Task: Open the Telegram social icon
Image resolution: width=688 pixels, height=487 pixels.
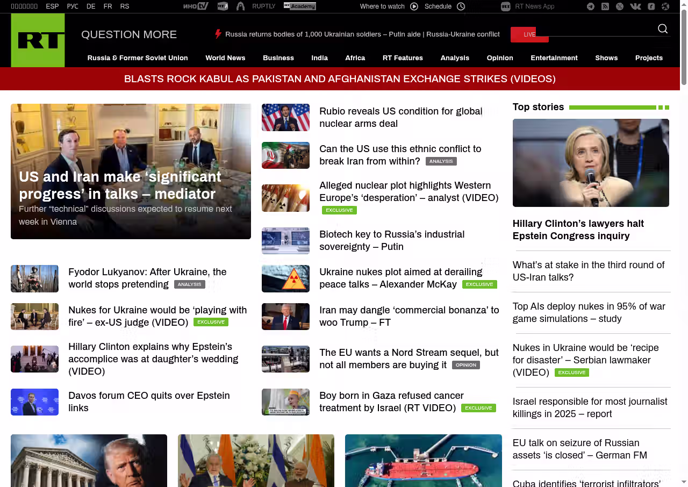Action: [x=591, y=6]
